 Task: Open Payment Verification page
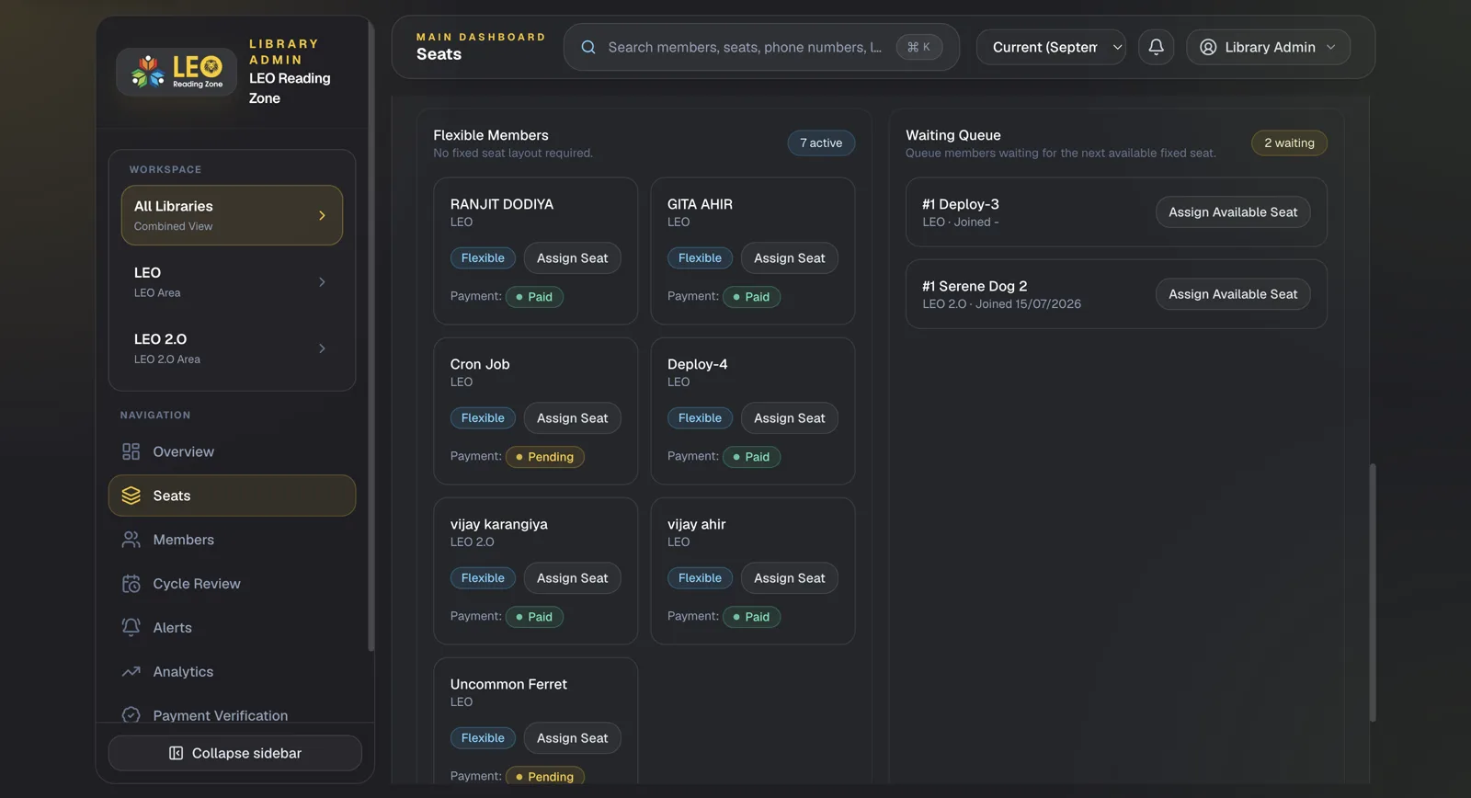click(232, 715)
